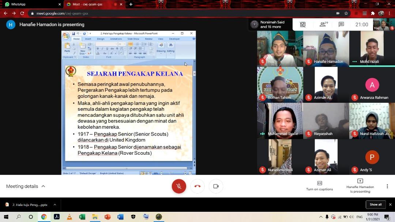This screenshot has width=395, height=222.
Task: Click Show all downloads button
Action: pos(376,204)
